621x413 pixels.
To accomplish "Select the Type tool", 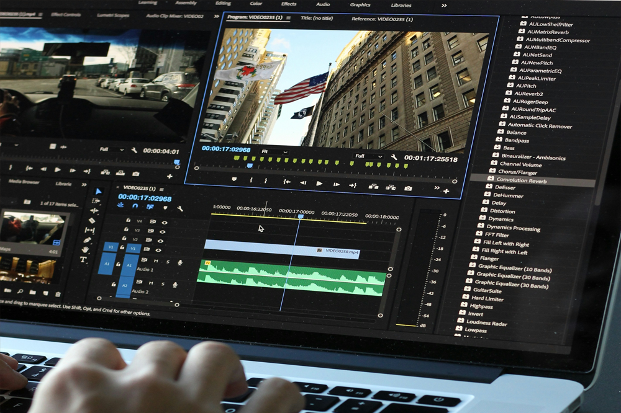I will [x=83, y=259].
